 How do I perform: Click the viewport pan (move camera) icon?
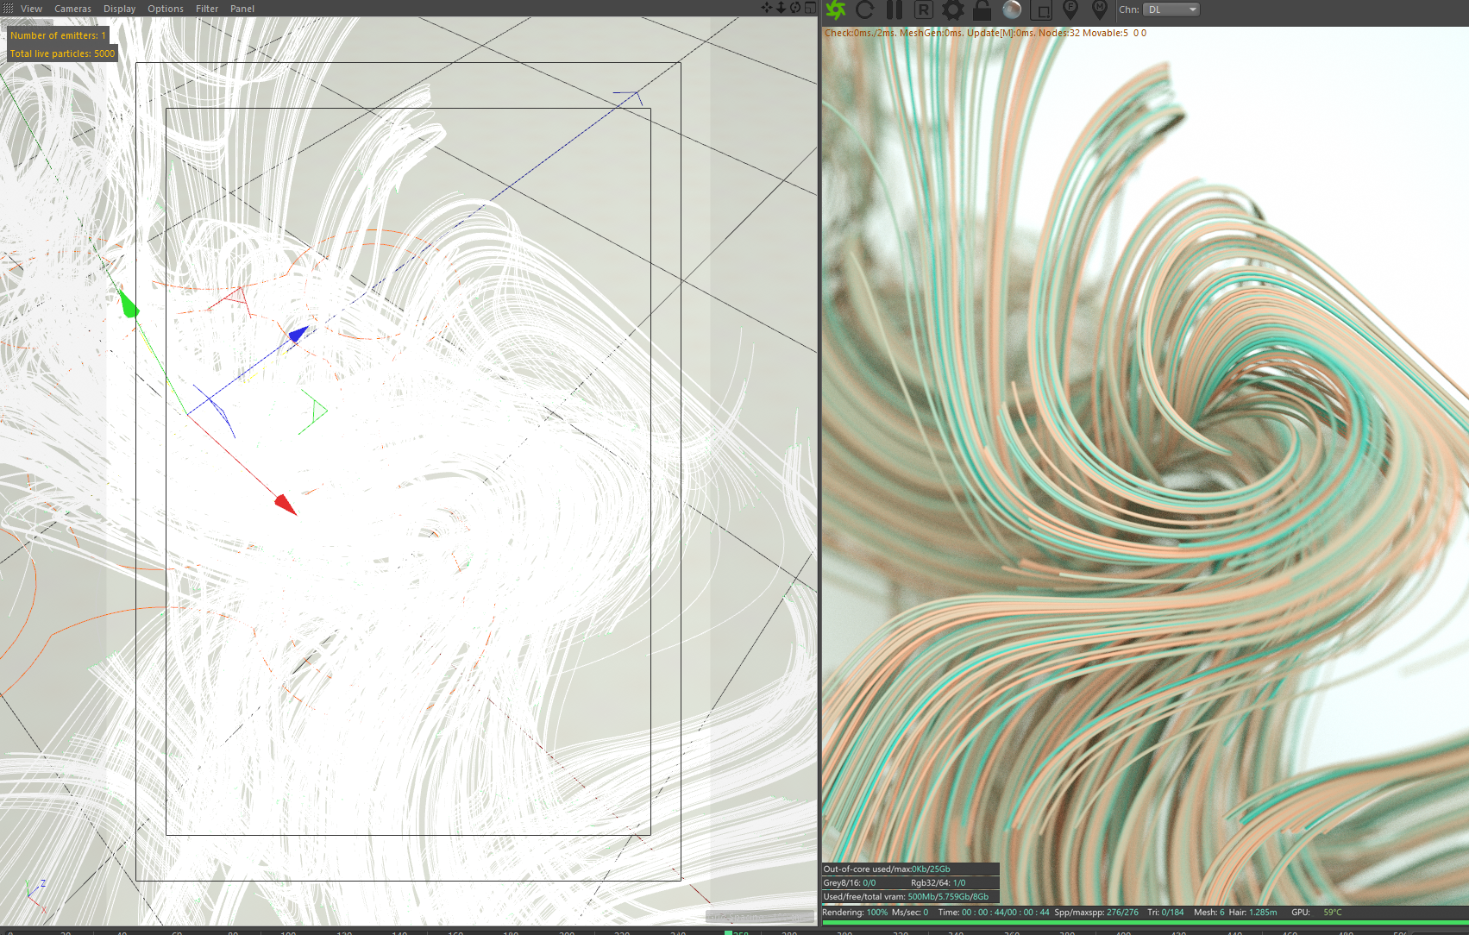(x=767, y=8)
